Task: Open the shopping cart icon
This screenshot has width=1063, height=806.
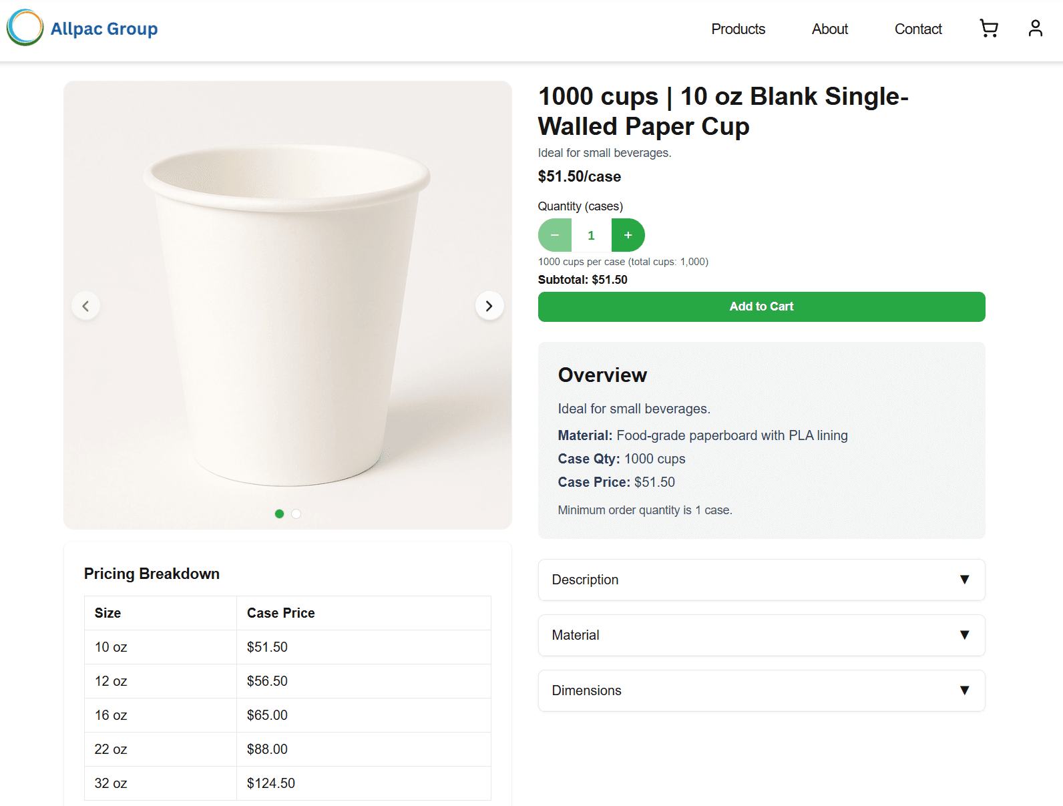Action: tap(989, 29)
